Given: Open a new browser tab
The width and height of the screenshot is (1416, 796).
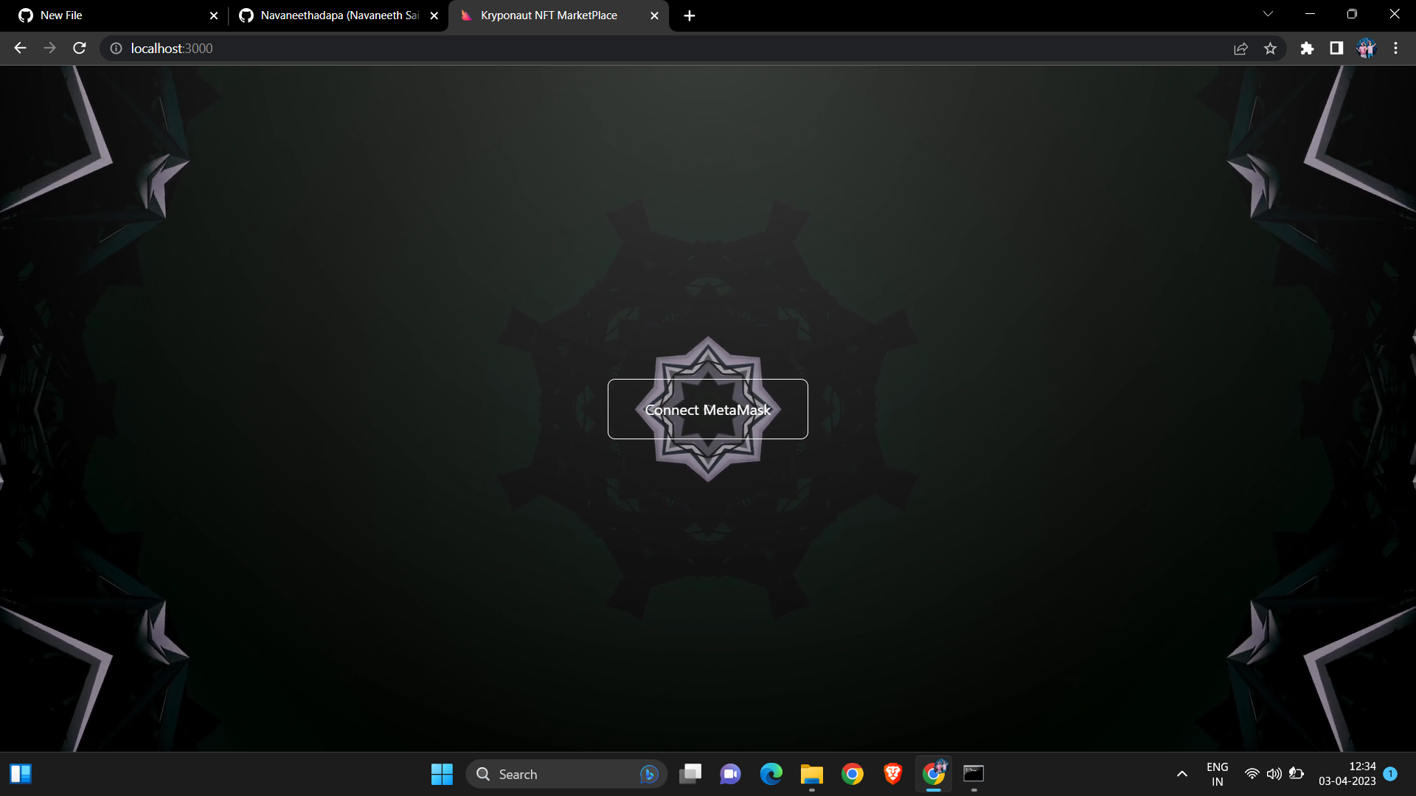Looking at the screenshot, I should 689,15.
